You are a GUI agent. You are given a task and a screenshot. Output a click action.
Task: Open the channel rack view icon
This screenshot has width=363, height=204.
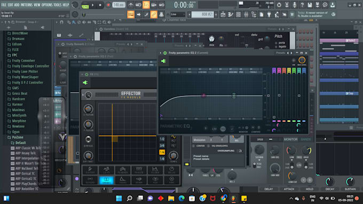click(x=238, y=14)
